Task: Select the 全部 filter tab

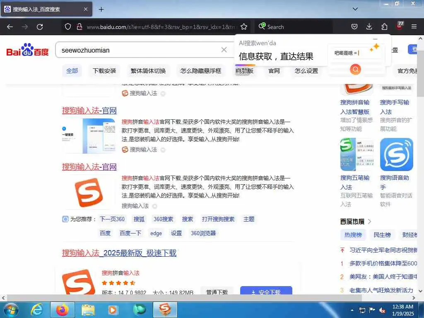Action: (x=72, y=71)
